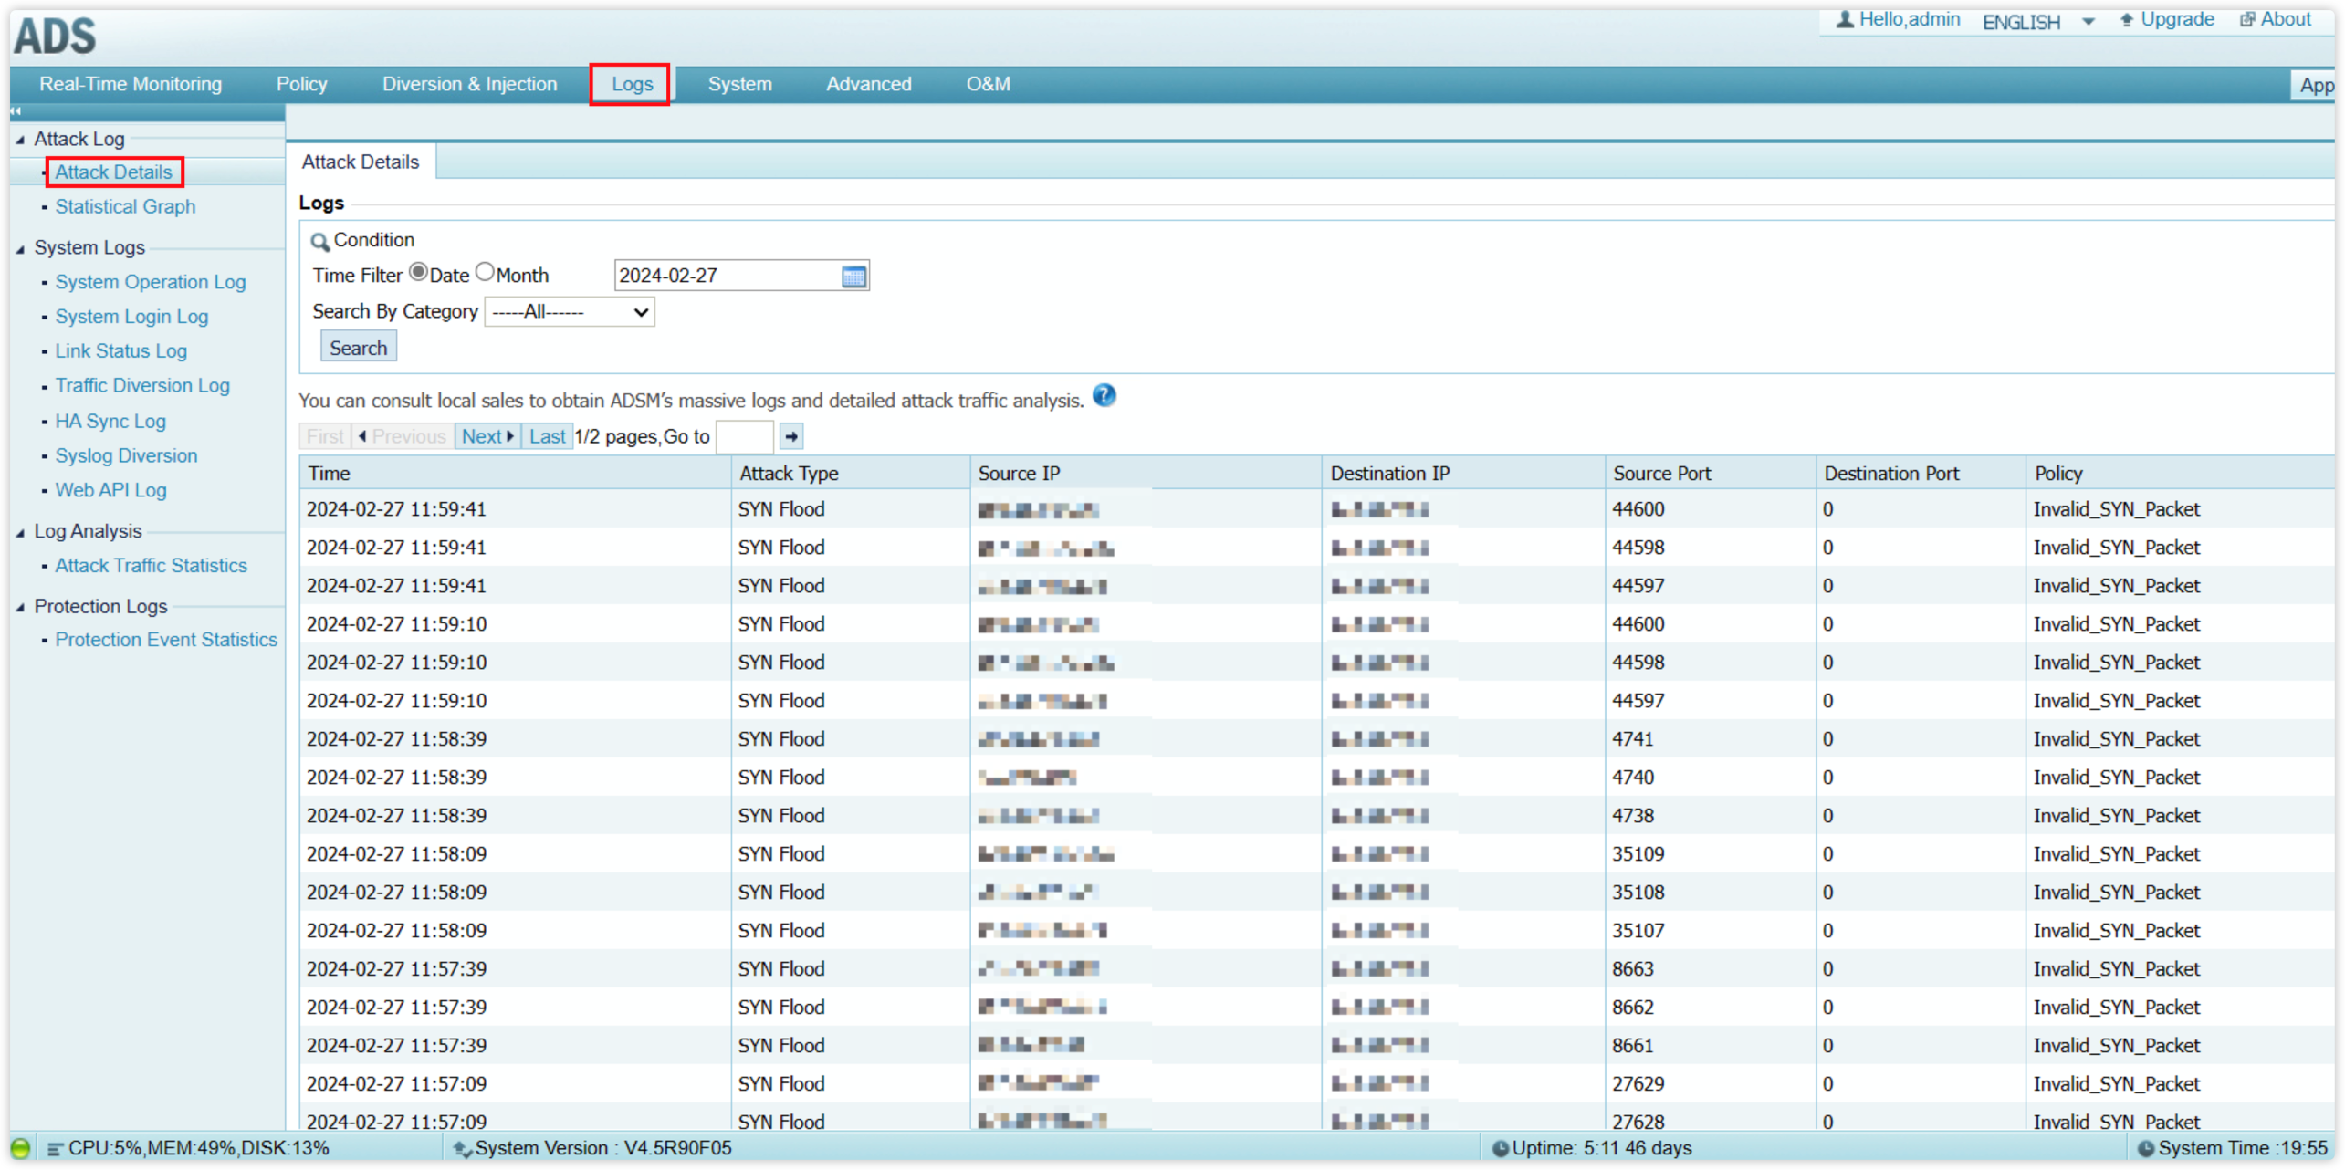This screenshot has height=1170, width=2345.
Task: Open the Search By Category dropdown
Action: [x=570, y=312]
